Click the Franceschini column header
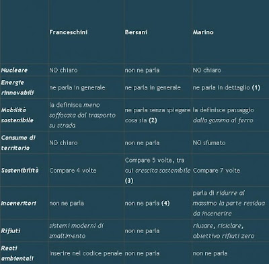269x264 pixels. click(69, 32)
